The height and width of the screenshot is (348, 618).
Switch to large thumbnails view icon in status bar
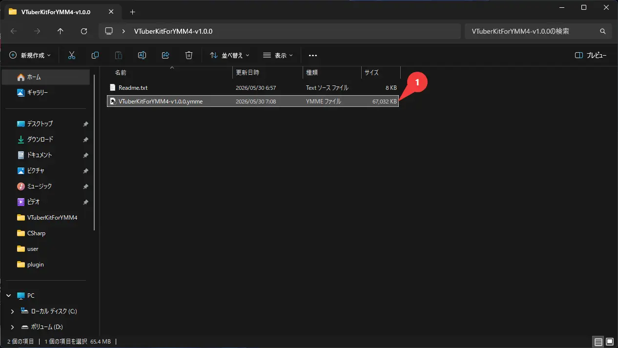(x=609, y=342)
